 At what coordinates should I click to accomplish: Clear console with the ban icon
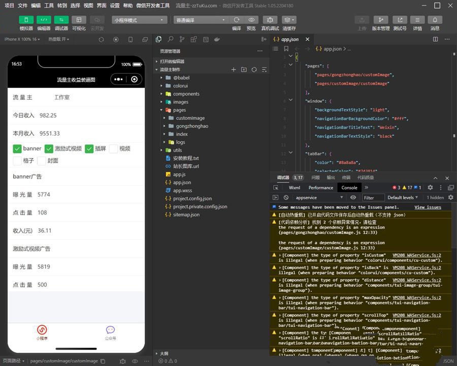(286, 197)
